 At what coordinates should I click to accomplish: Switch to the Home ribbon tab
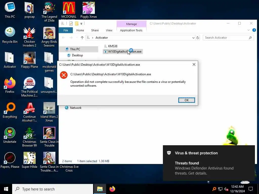[80, 30]
